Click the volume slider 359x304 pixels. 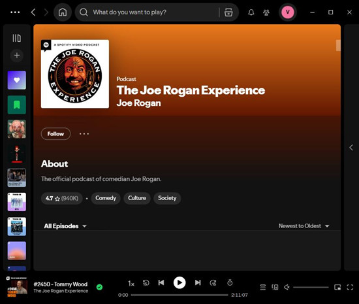click(311, 287)
